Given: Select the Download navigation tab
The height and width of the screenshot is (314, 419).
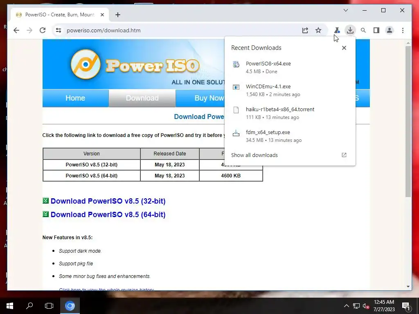Looking at the screenshot, I should [x=142, y=98].
